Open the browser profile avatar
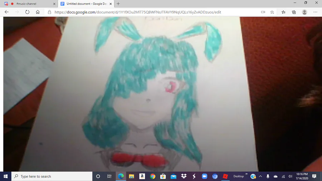322x181 pixels. (304, 12)
